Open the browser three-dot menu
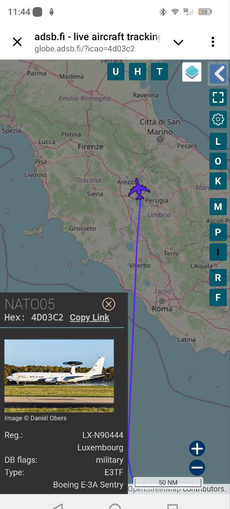Image resolution: width=230 pixels, height=509 pixels. point(213,42)
